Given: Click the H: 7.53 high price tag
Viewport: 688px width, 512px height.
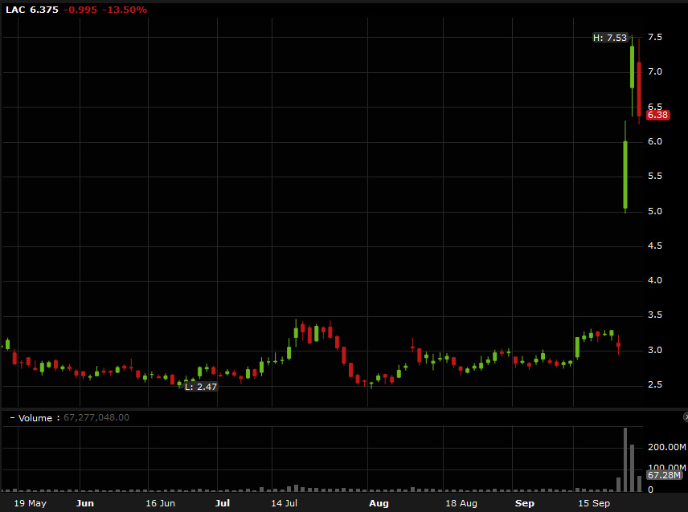Looking at the screenshot, I should (x=608, y=37).
